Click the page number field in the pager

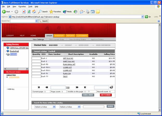tap(58, 88)
